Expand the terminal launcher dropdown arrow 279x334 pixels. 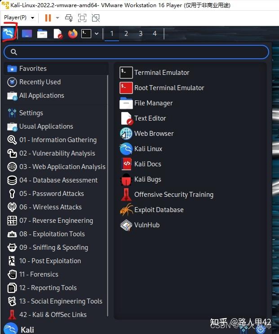click(x=97, y=34)
